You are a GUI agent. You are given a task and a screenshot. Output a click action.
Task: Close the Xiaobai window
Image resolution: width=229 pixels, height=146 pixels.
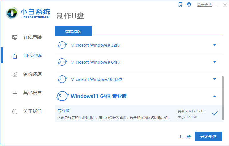click(225, 5)
